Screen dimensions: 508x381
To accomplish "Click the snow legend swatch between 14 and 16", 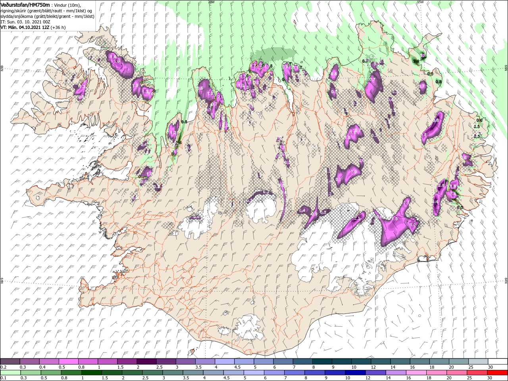I will tap(400, 362).
